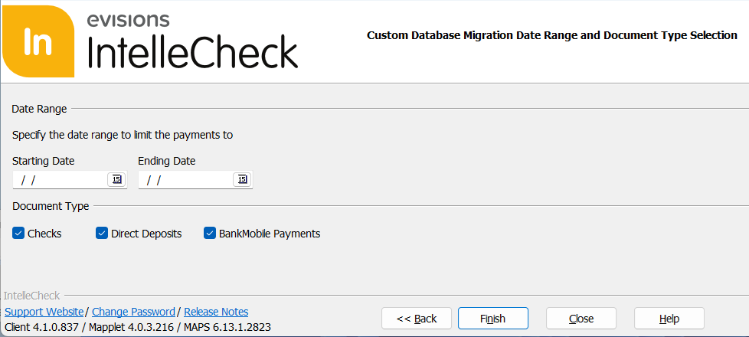Open the Starting Date calendar picker

tap(116, 180)
